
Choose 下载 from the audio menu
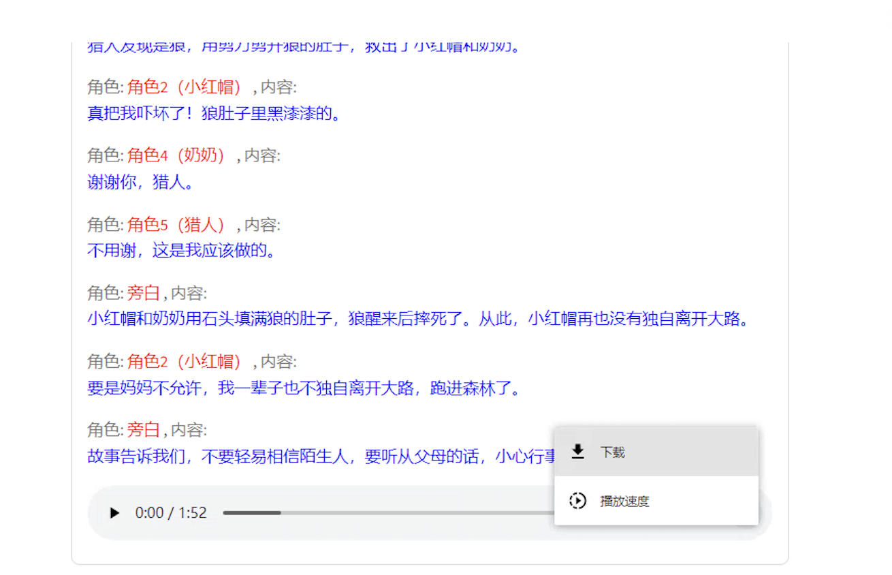click(656, 452)
